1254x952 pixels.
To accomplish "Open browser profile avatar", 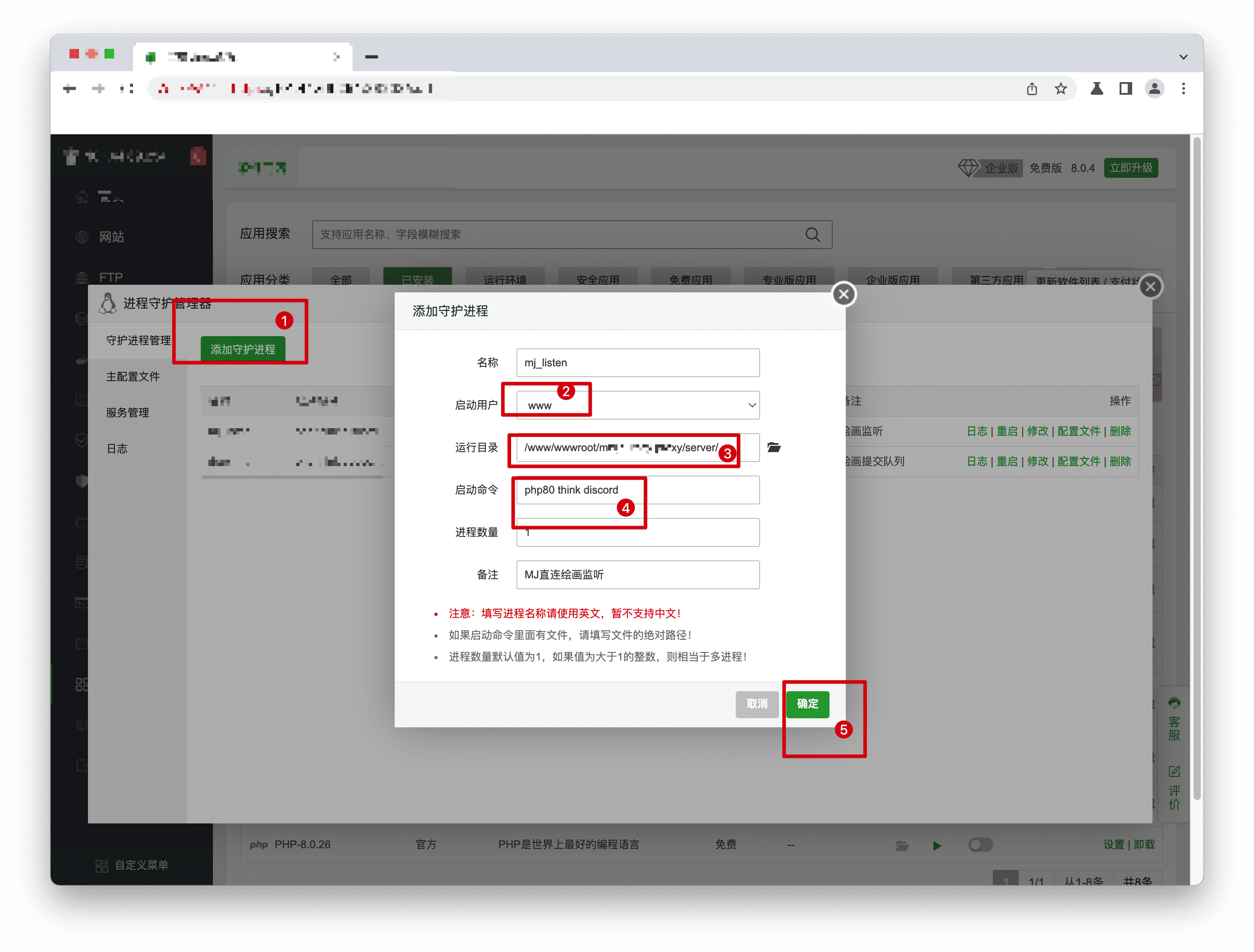I will 1154,88.
